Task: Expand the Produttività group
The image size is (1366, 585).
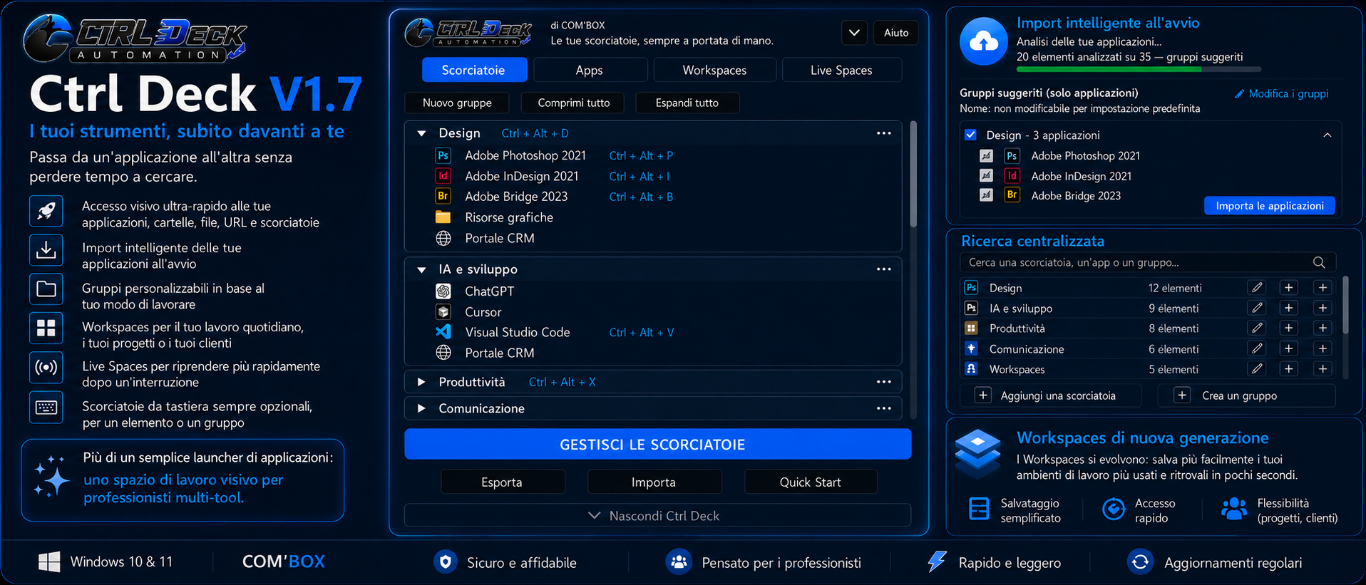Action: (x=421, y=382)
